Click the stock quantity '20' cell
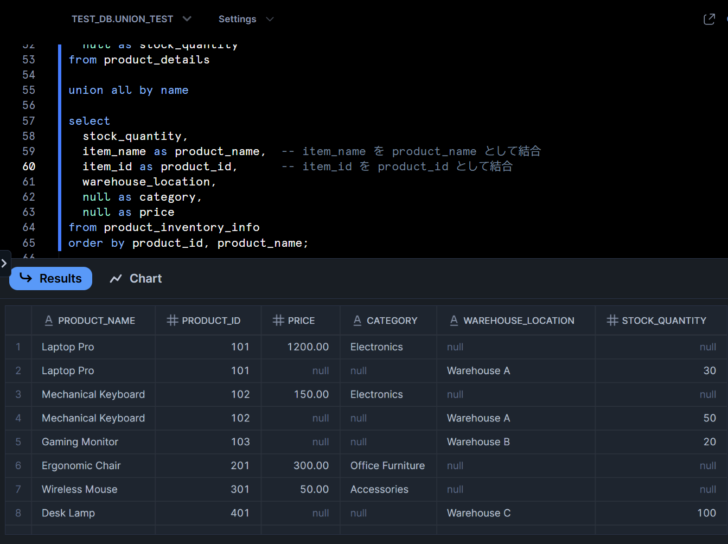Viewport: 728px width, 544px height. point(661,441)
